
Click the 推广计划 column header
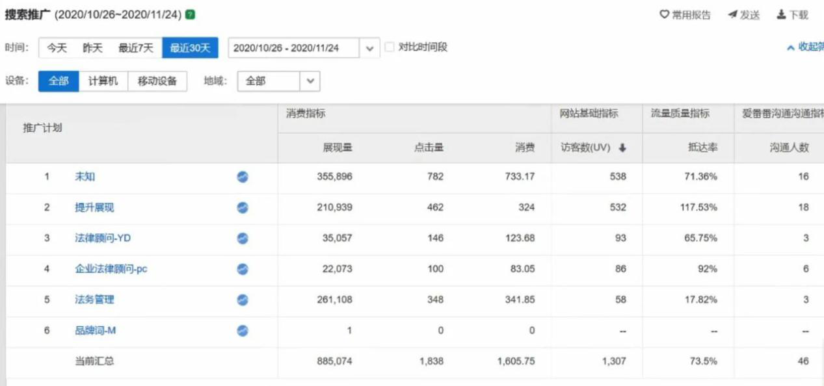point(42,128)
